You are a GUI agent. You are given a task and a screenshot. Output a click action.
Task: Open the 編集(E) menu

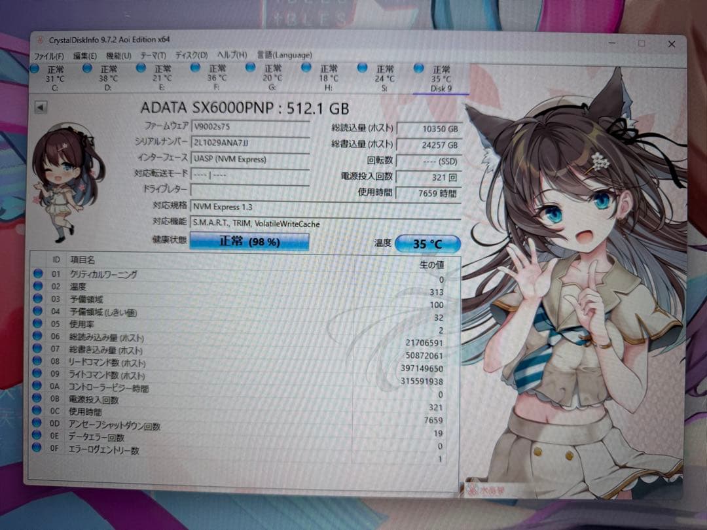(x=84, y=56)
